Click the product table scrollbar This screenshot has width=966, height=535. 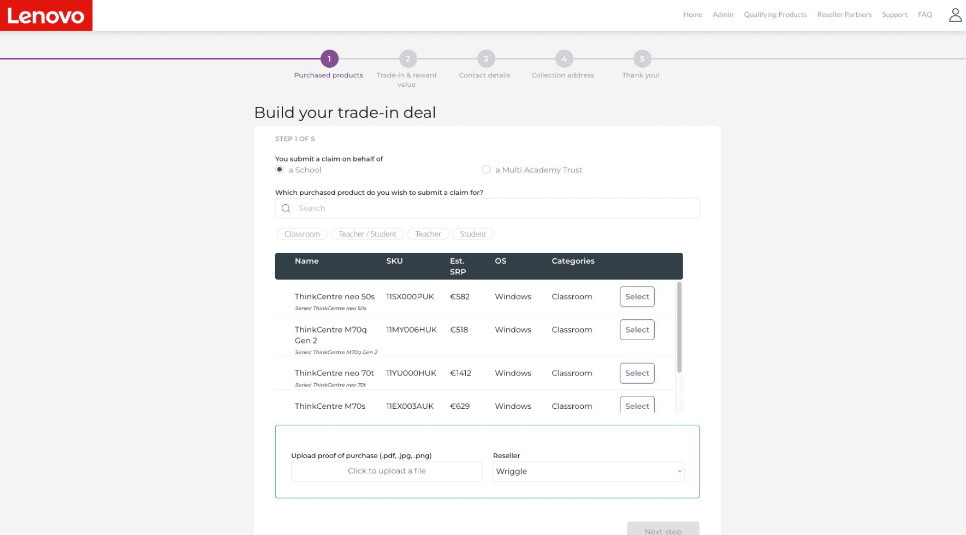pyautogui.click(x=679, y=327)
